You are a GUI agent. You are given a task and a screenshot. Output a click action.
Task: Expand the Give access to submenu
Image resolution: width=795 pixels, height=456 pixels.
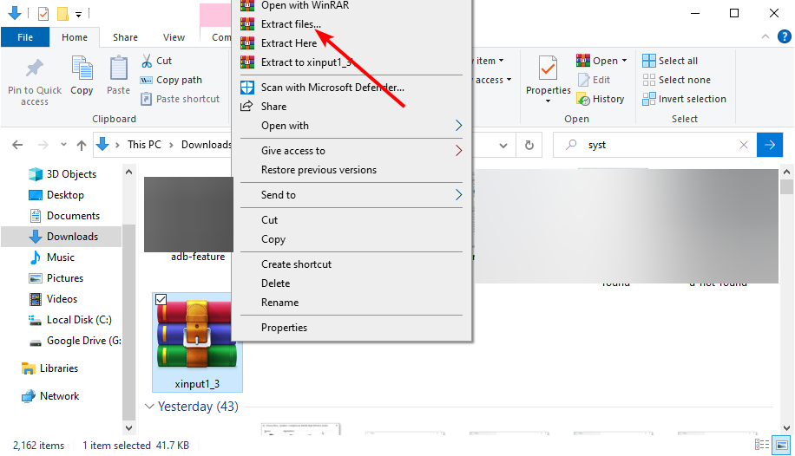(x=352, y=151)
